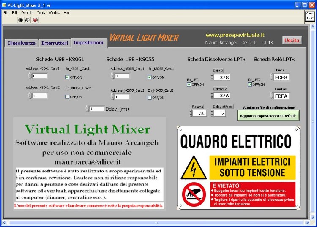Click the LPT2 Data stepper arrows

(271, 77)
